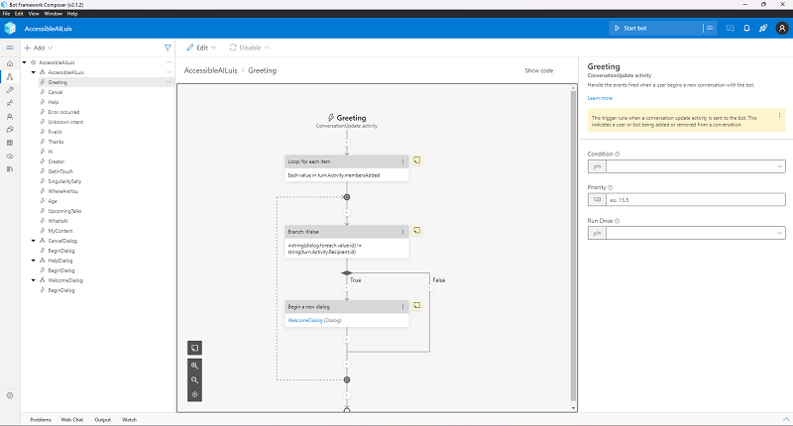This screenshot has height=426, width=793.
Task: Open the File menu
Action: pyautogui.click(x=6, y=14)
